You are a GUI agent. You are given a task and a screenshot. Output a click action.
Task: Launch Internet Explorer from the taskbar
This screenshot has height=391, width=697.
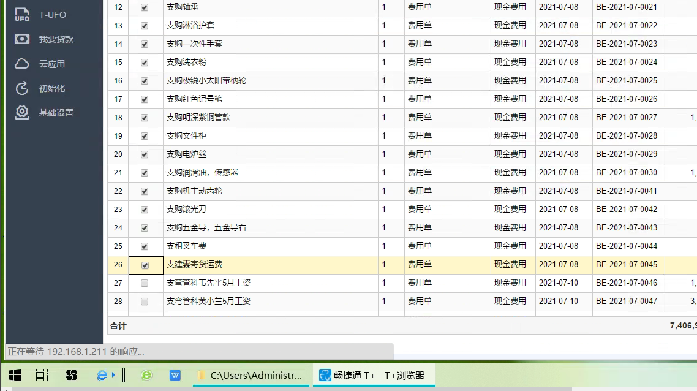(102, 376)
